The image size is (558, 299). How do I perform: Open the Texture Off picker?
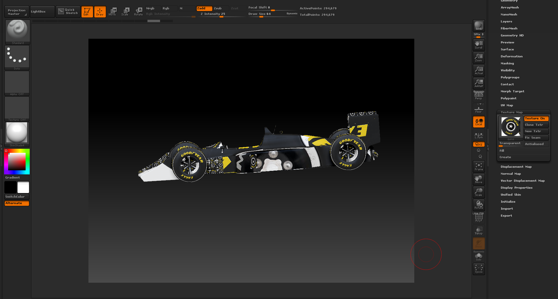17,109
